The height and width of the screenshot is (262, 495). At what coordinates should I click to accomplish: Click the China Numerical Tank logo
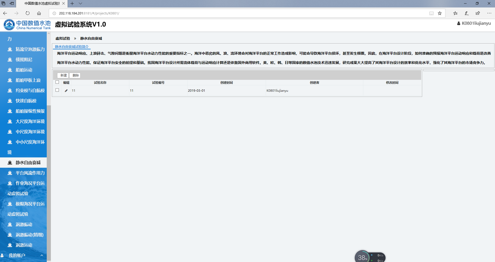click(27, 25)
